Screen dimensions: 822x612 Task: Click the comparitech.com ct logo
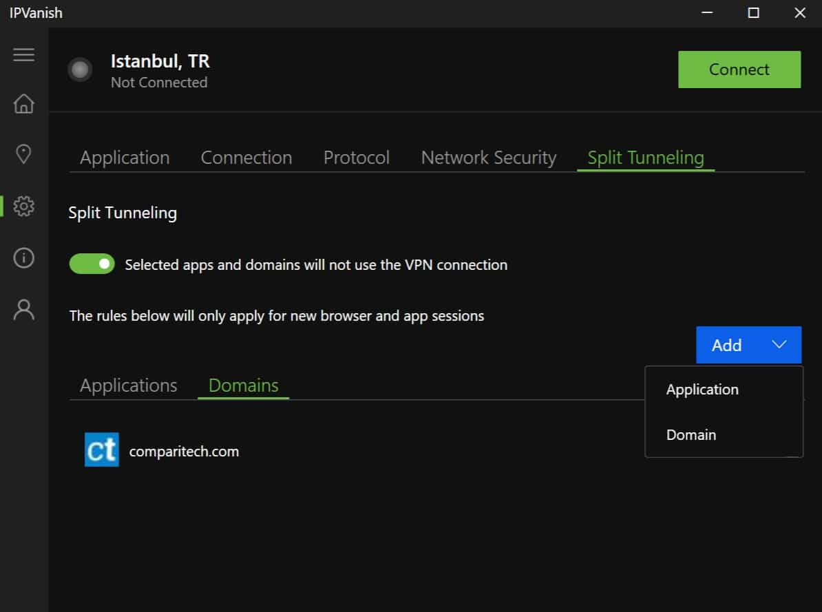tap(102, 450)
